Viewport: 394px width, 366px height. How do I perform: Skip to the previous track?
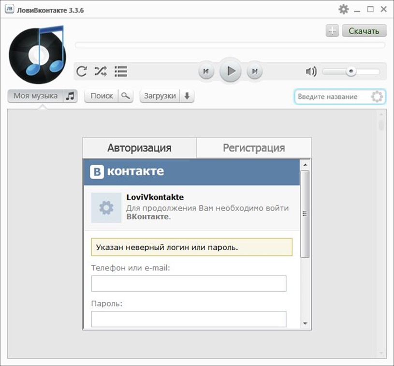tap(206, 71)
